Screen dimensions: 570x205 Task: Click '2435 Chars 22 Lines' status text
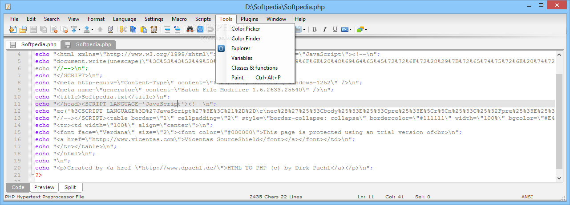coord(276,197)
